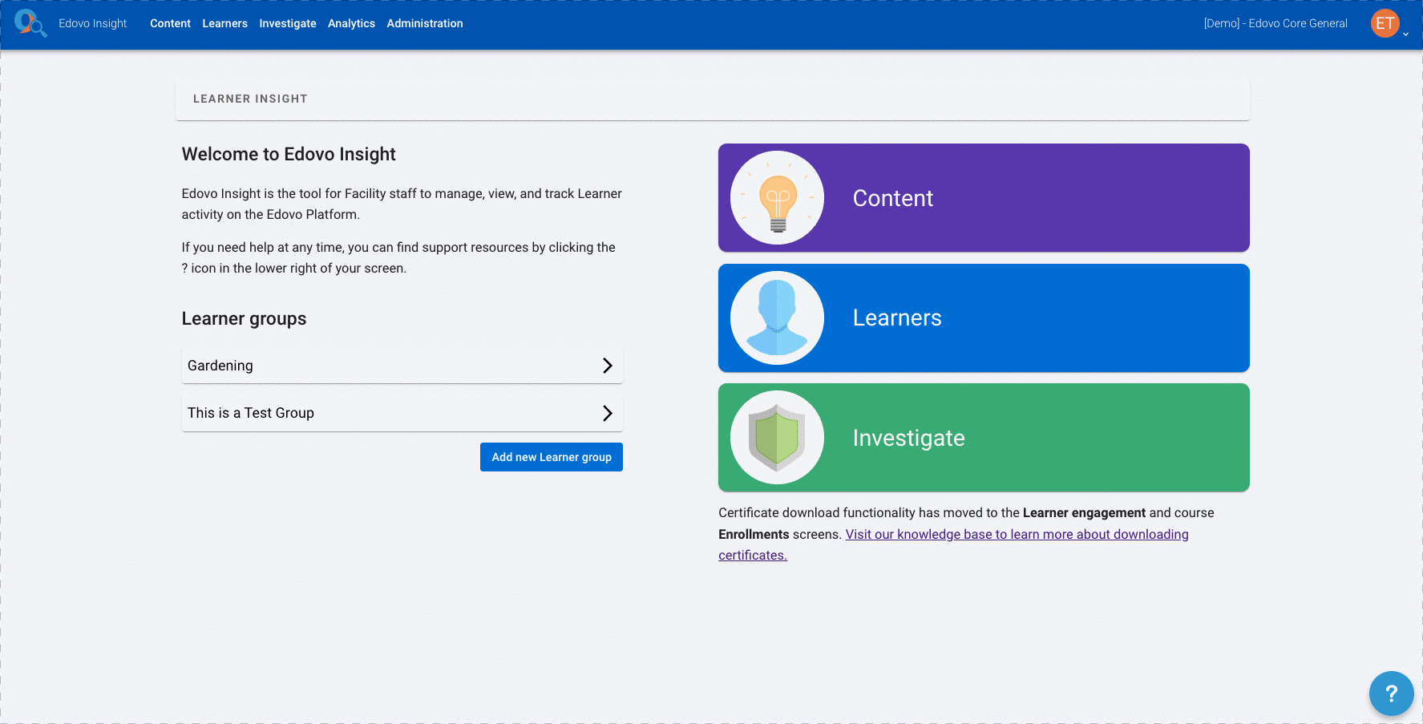The height and width of the screenshot is (724, 1423).
Task: Select the This is a Test Group row
Action: point(402,413)
